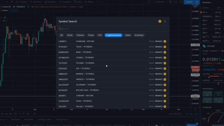Open Financials in chart toolbar
The height and width of the screenshot is (126, 224).
coord(50,2)
